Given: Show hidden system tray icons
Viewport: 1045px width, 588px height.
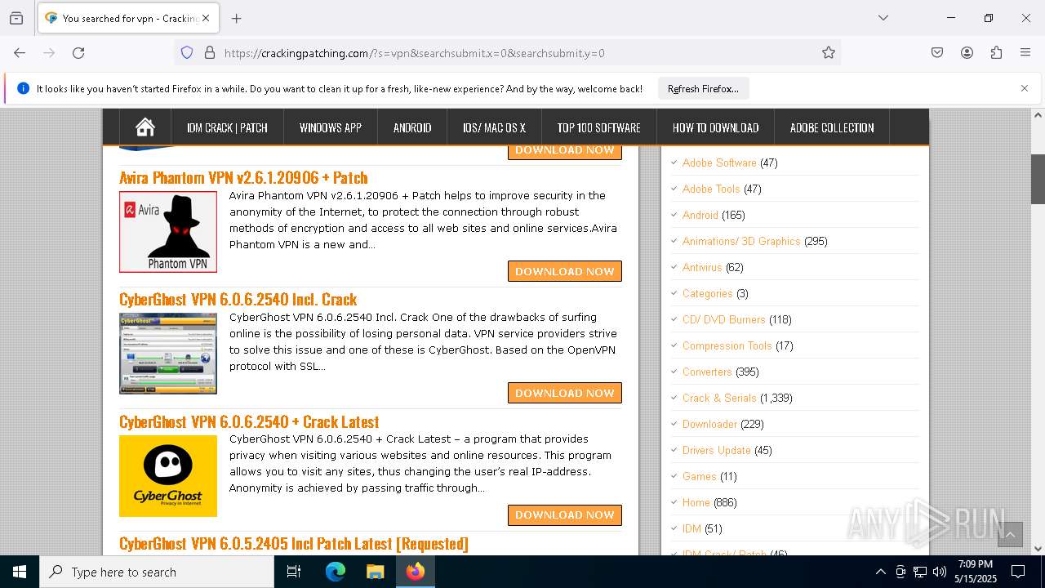Looking at the screenshot, I should tap(880, 572).
